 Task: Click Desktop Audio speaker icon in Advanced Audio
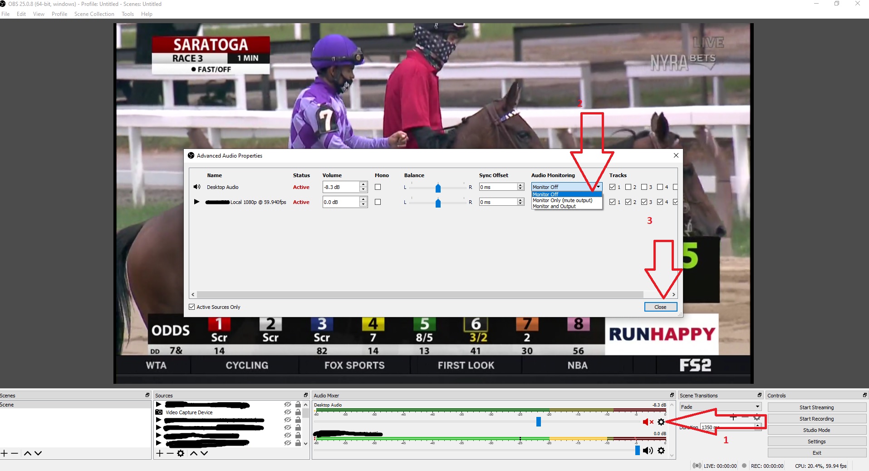point(197,187)
